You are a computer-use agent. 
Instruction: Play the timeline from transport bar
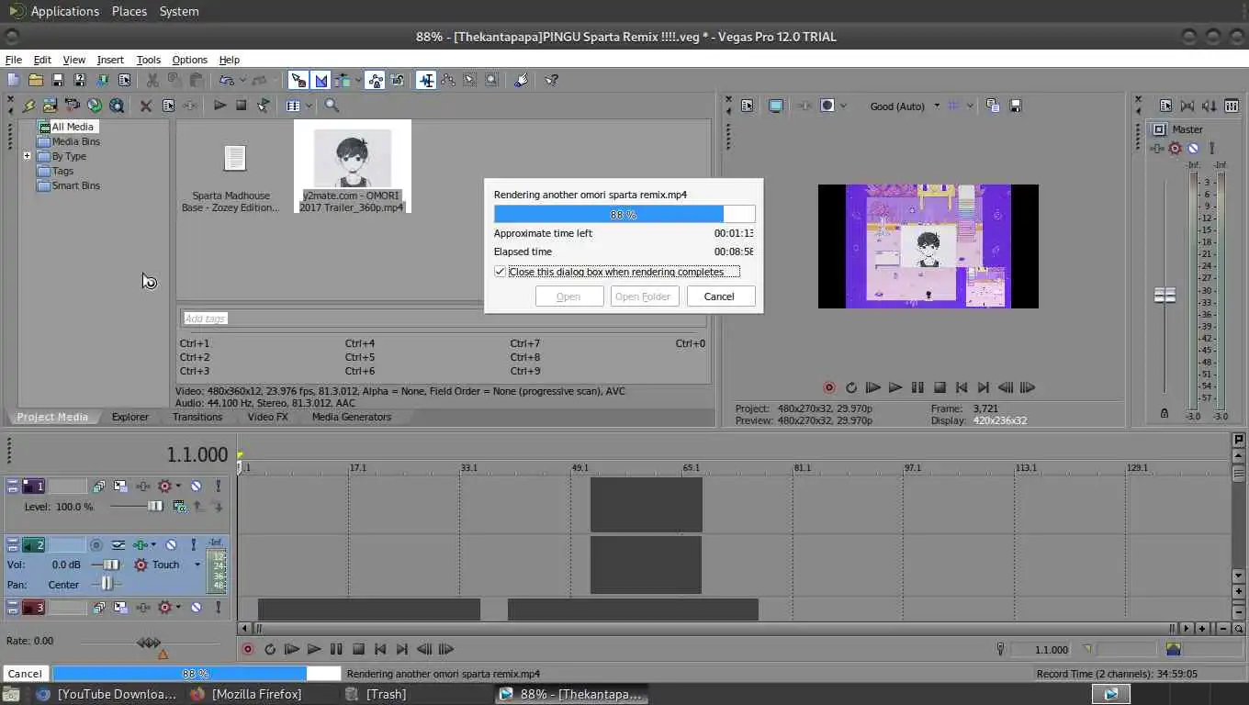click(x=313, y=649)
